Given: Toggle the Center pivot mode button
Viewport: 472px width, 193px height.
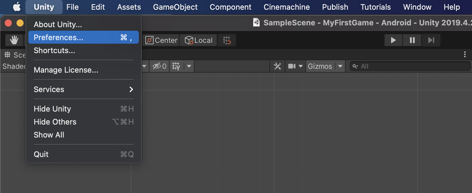Looking at the screenshot, I should 162,40.
